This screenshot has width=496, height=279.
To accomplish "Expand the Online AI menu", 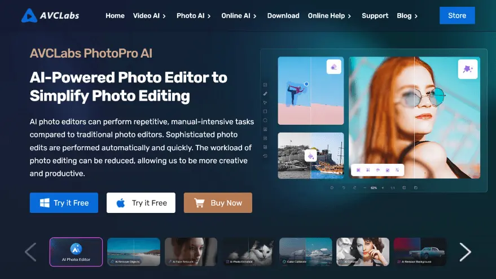I will (239, 16).
